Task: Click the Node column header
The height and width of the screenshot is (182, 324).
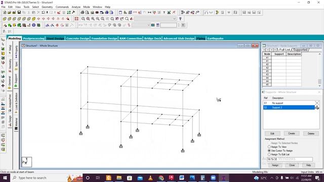Action: [x=267, y=54]
